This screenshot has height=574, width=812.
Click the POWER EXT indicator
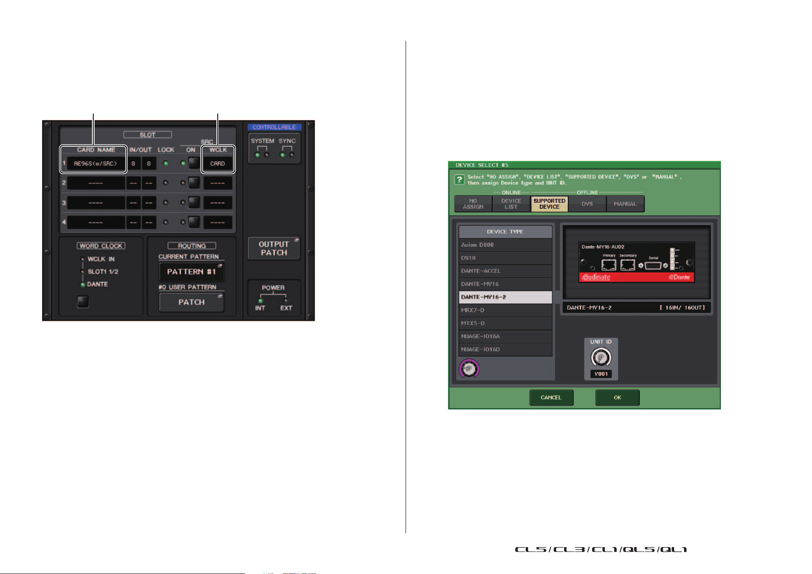286,301
